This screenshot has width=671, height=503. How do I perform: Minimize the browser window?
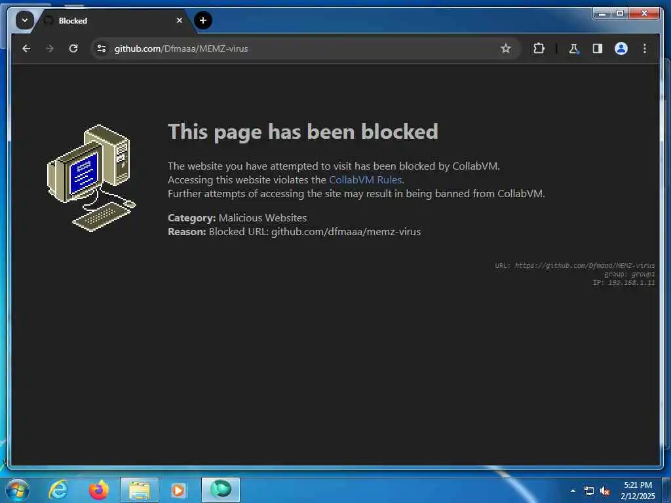pyautogui.click(x=602, y=14)
